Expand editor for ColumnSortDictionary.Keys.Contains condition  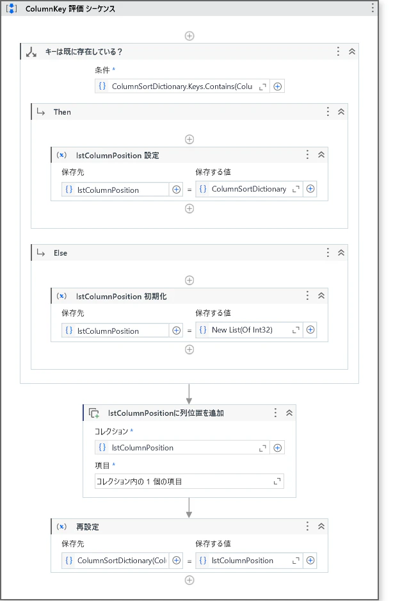pyautogui.click(x=262, y=86)
